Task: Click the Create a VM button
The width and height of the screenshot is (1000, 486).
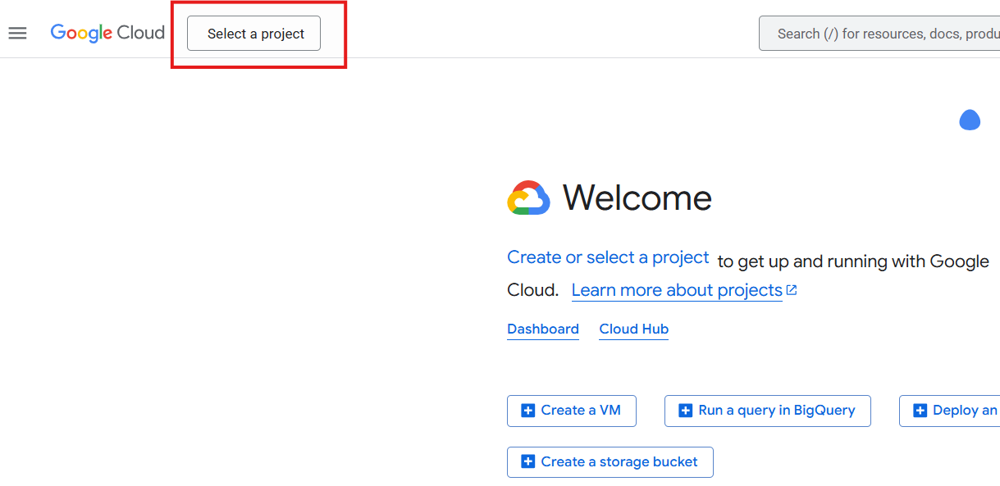Action: (572, 411)
